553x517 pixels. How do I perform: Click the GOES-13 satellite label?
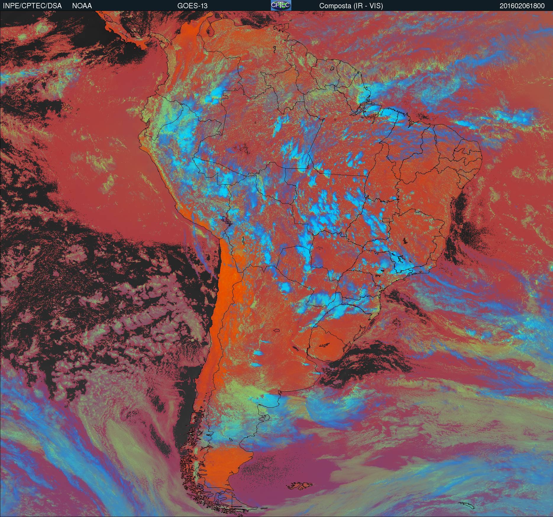coord(192,6)
